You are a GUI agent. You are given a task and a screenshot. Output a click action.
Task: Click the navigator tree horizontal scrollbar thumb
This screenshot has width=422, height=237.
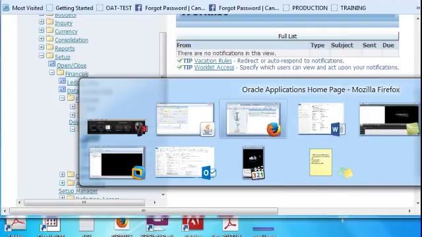tap(84, 202)
